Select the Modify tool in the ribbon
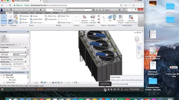The width and height of the screenshot is (179, 100). click(x=4, y=19)
